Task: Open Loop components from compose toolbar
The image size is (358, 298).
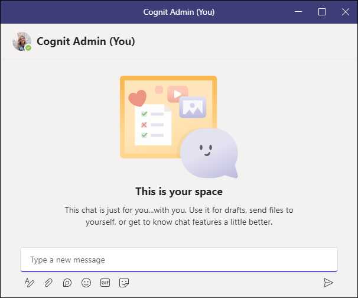Action: [x=67, y=283]
